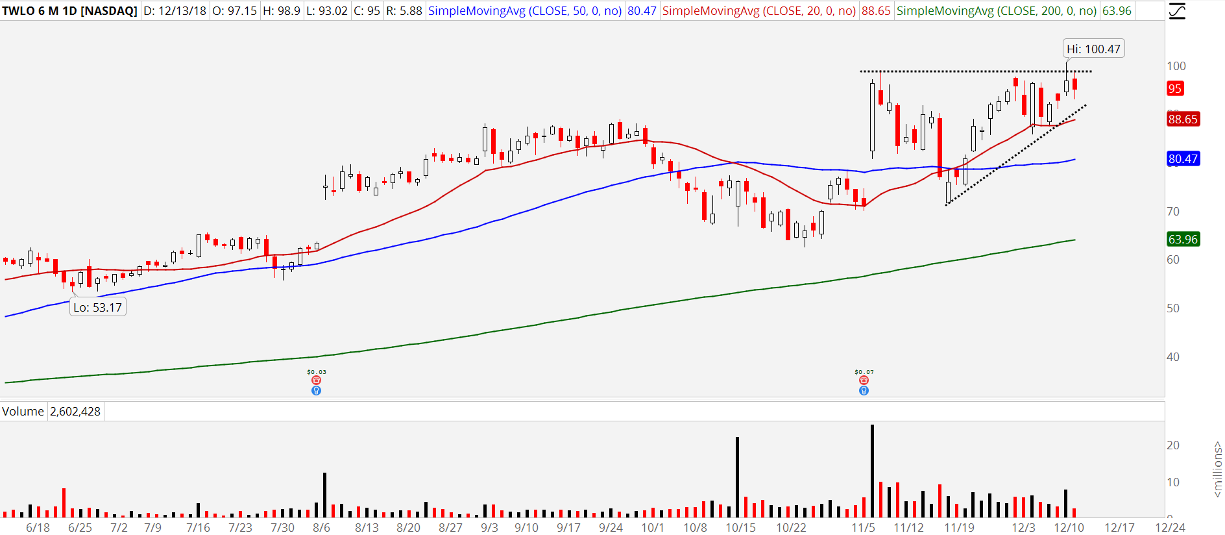Click the red 88.65 badge on the price axis

[1183, 119]
